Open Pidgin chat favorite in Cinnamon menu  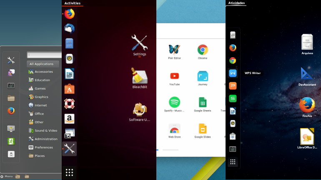[x=11, y=73]
